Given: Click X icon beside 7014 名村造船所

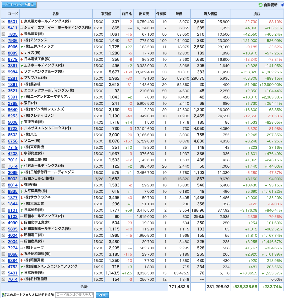Looking at the screenshot, I should click(3, 279).
